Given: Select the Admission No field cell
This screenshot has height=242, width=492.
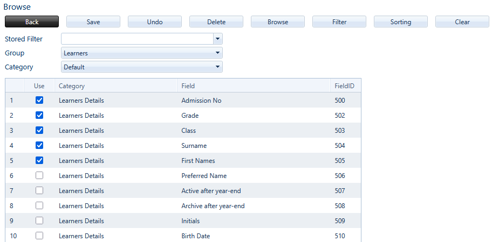Looking at the screenshot, I should coord(254,101).
